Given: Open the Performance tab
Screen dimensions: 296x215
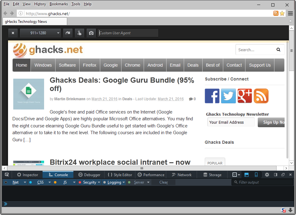Looking at the screenshot, I should pyautogui.click(x=151, y=175).
